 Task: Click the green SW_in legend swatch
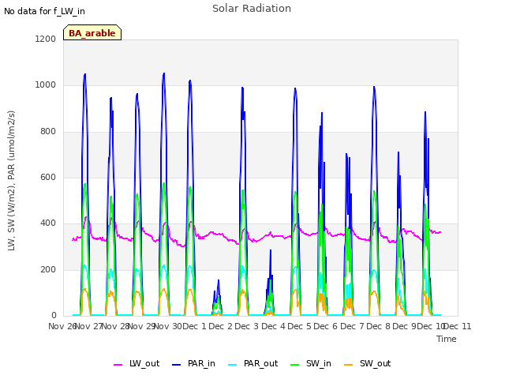coord(294,365)
